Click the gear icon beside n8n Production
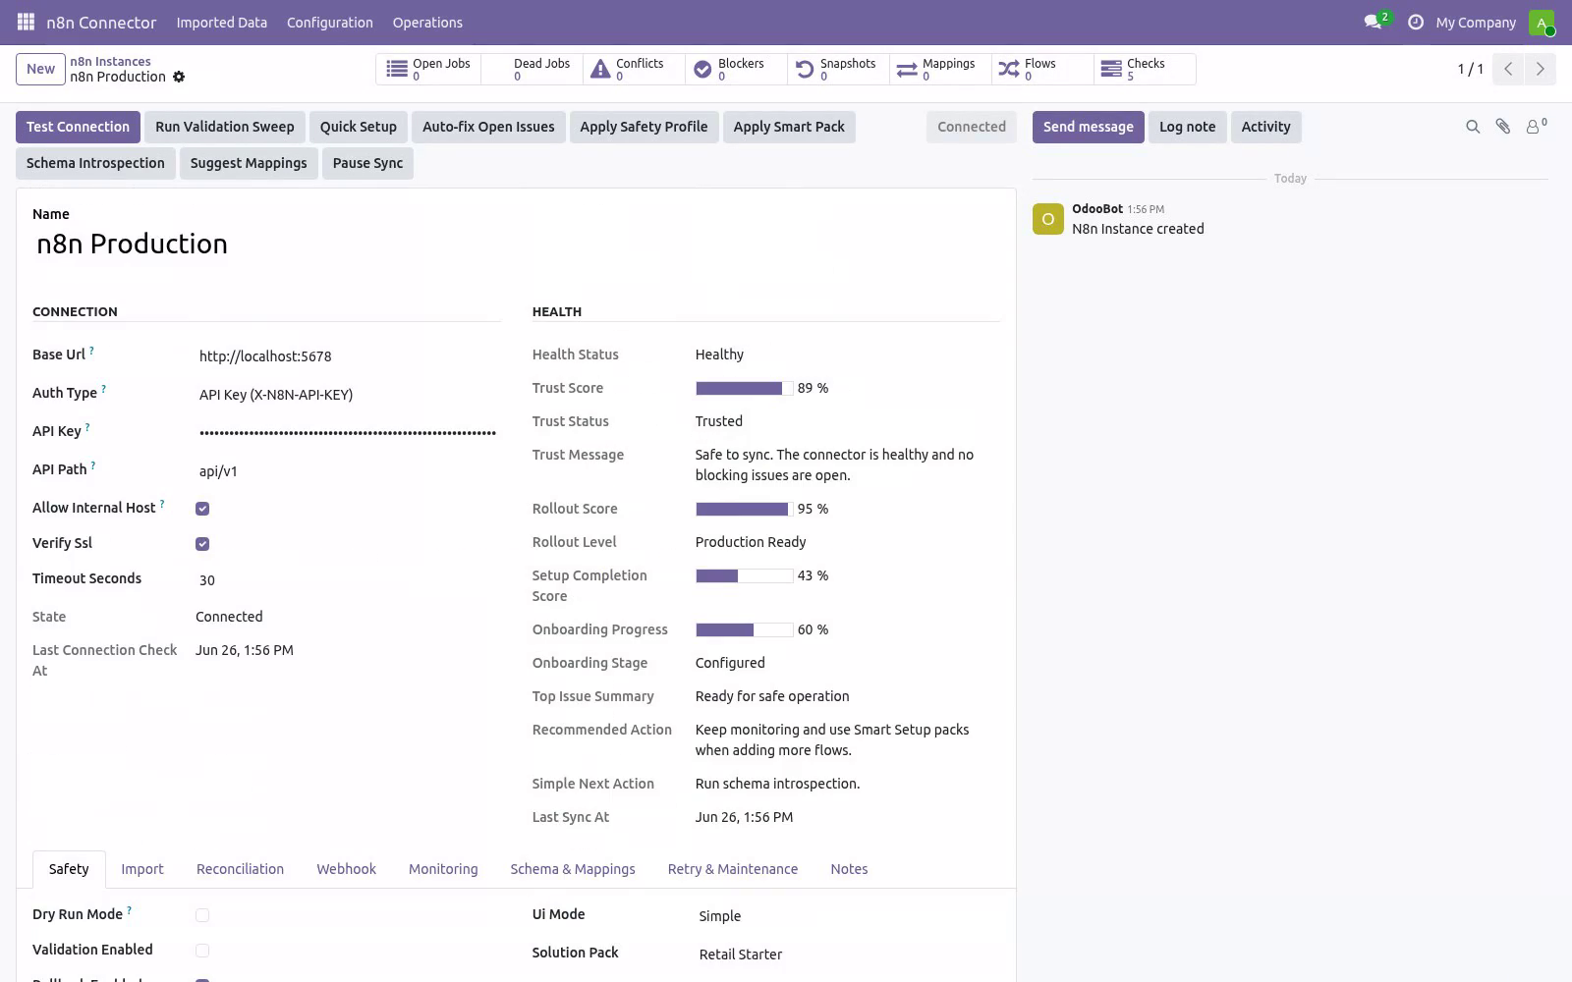The image size is (1572, 982). [179, 77]
